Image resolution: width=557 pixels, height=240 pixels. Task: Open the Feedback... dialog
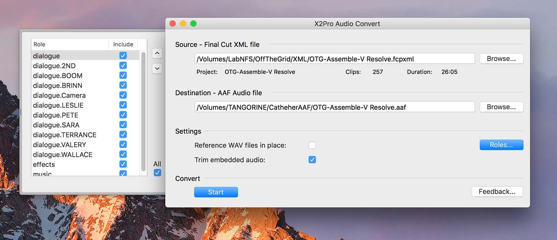click(x=497, y=191)
